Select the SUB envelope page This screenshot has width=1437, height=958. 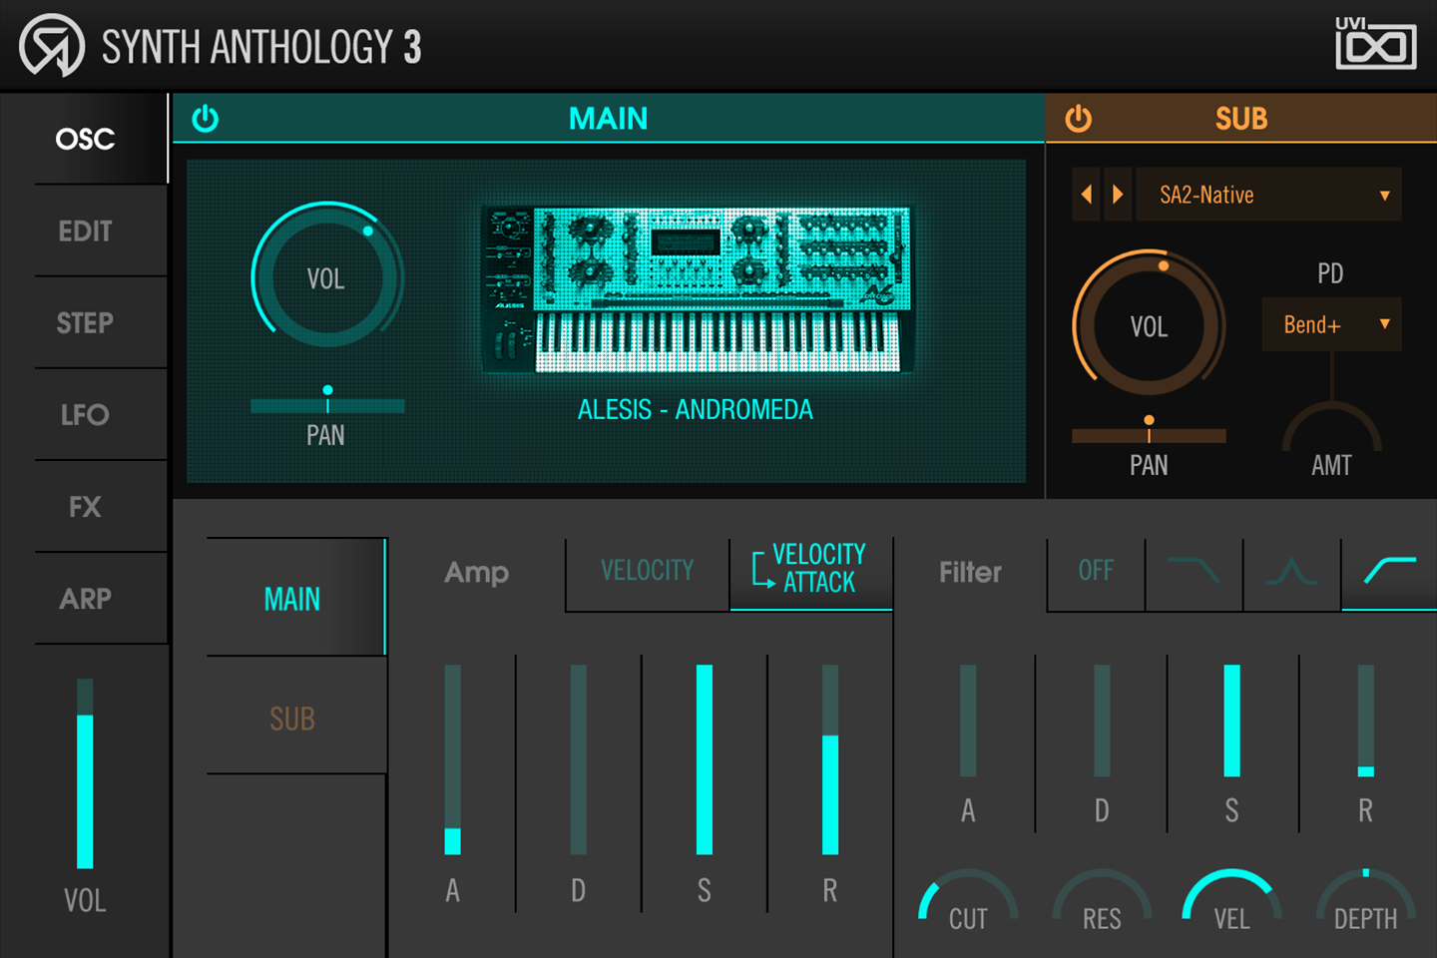292,718
